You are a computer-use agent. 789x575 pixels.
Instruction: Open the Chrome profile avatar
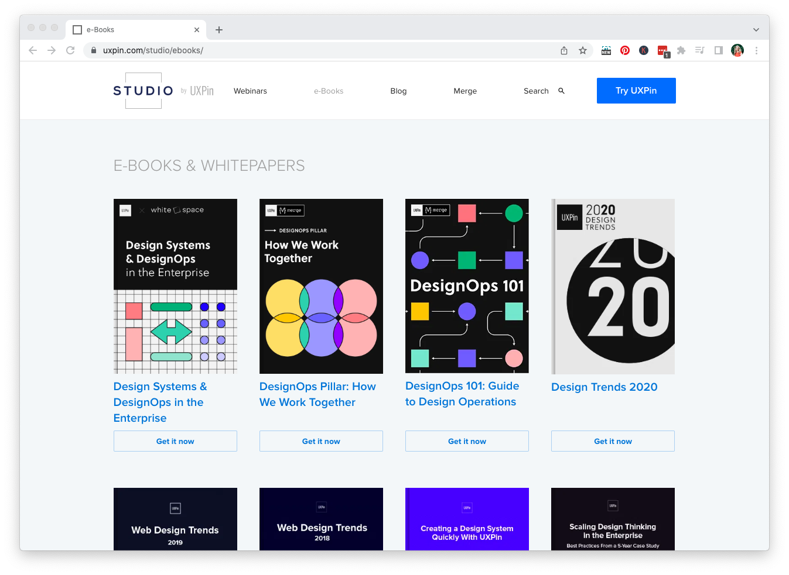coord(737,50)
